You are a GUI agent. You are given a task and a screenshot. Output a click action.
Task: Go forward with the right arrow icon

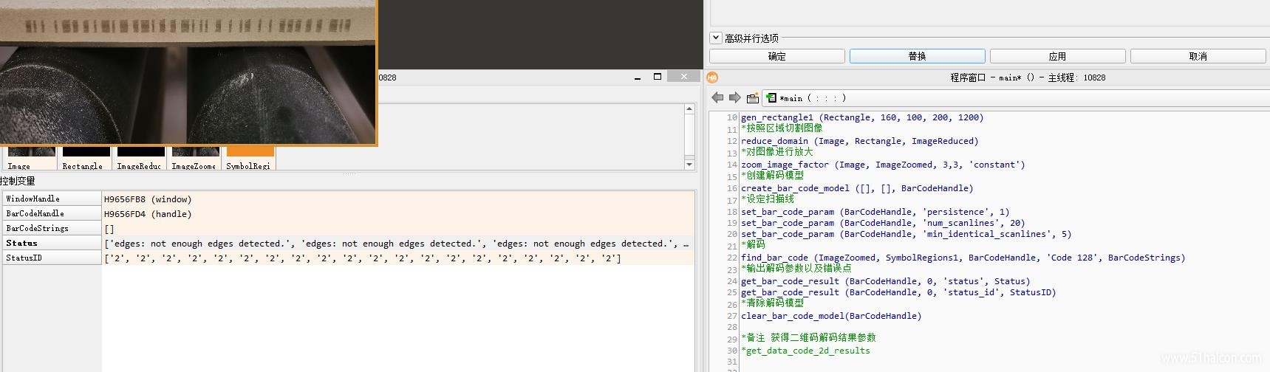pos(734,97)
